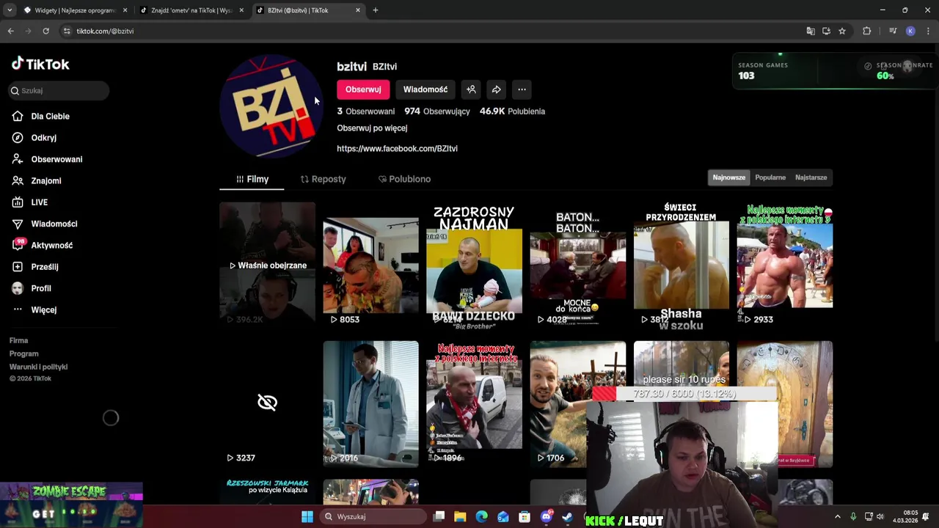The width and height of the screenshot is (939, 528).
Task: Click the share arrow icon on profile
Action: (497, 89)
